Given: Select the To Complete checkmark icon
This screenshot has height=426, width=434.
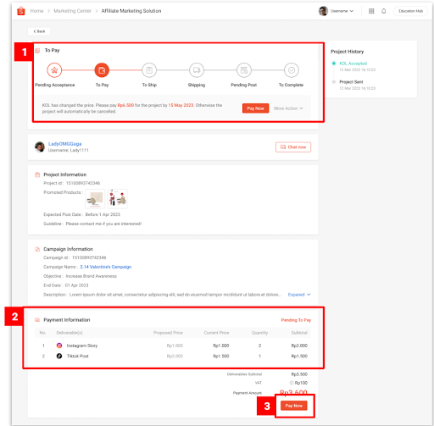Looking at the screenshot, I should tap(292, 70).
